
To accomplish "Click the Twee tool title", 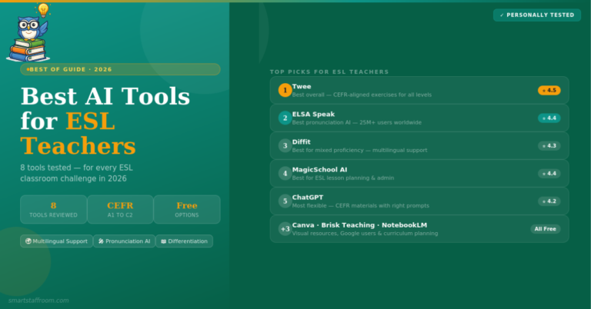I will click(x=302, y=87).
